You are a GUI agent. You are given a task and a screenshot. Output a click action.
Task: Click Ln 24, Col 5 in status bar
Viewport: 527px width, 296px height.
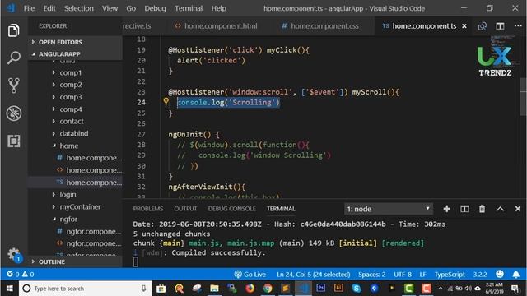[x=313, y=275]
